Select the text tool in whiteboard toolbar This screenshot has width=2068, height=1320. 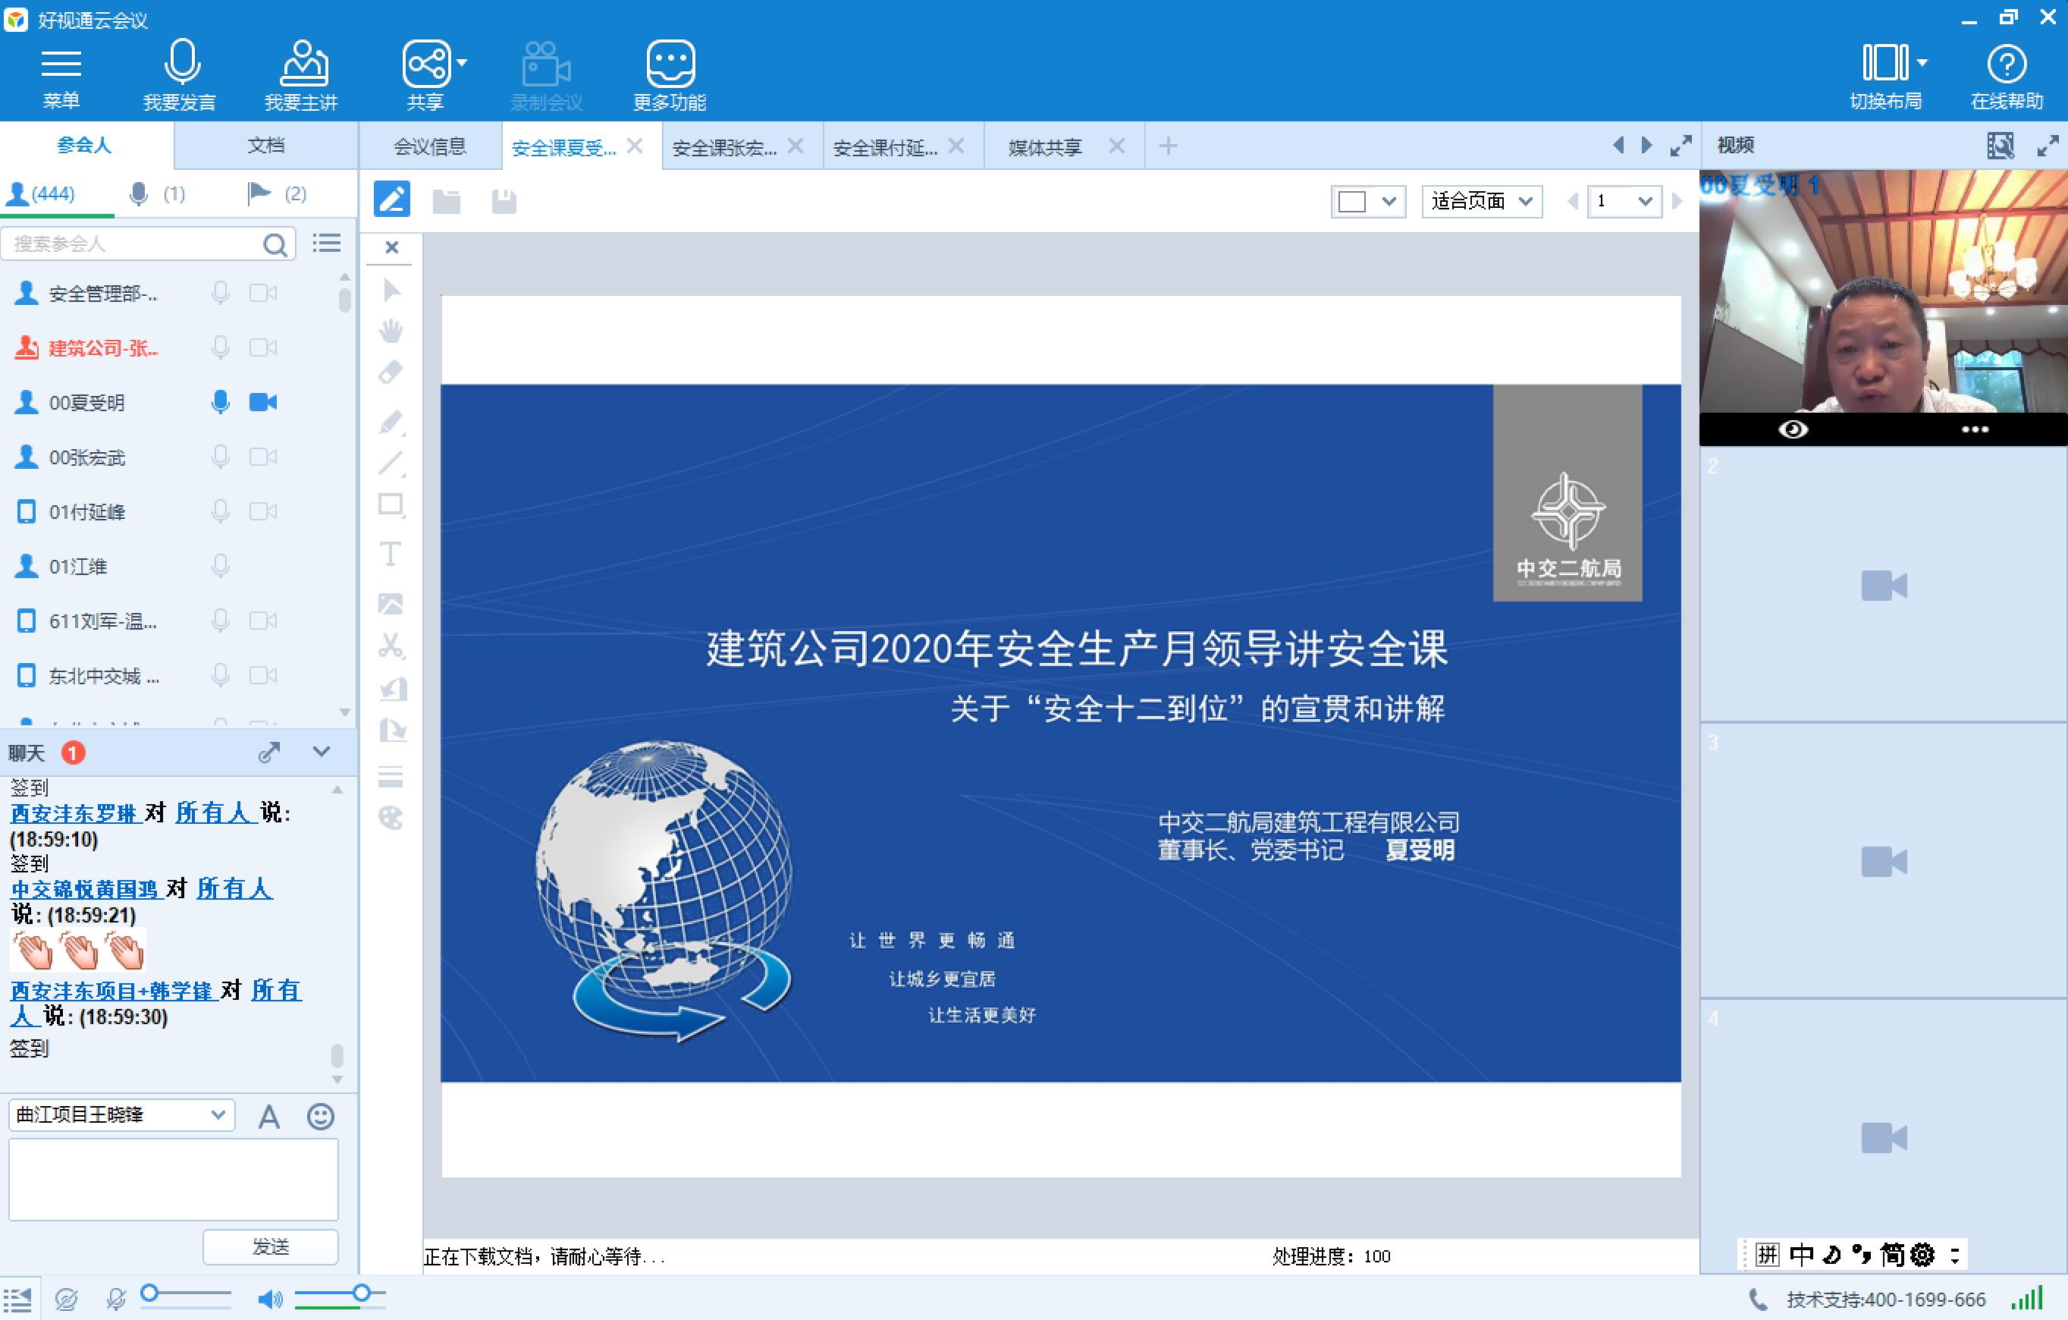(391, 555)
